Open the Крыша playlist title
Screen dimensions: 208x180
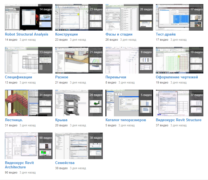coord(61,120)
